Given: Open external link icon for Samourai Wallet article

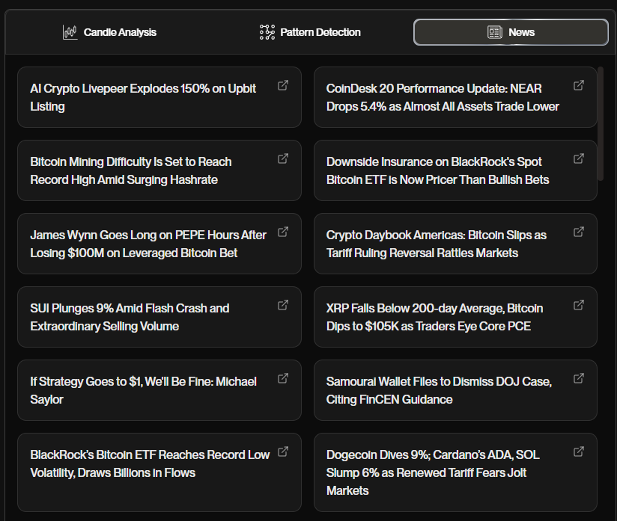Looking at the screenshot, I should coord(578,378).
